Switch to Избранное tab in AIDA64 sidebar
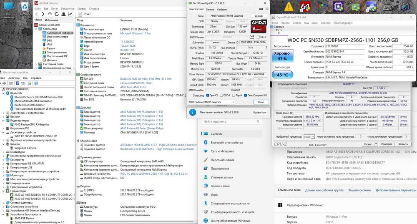 pos(52,20)
